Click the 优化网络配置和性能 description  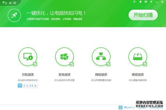[x=101, y=80]
